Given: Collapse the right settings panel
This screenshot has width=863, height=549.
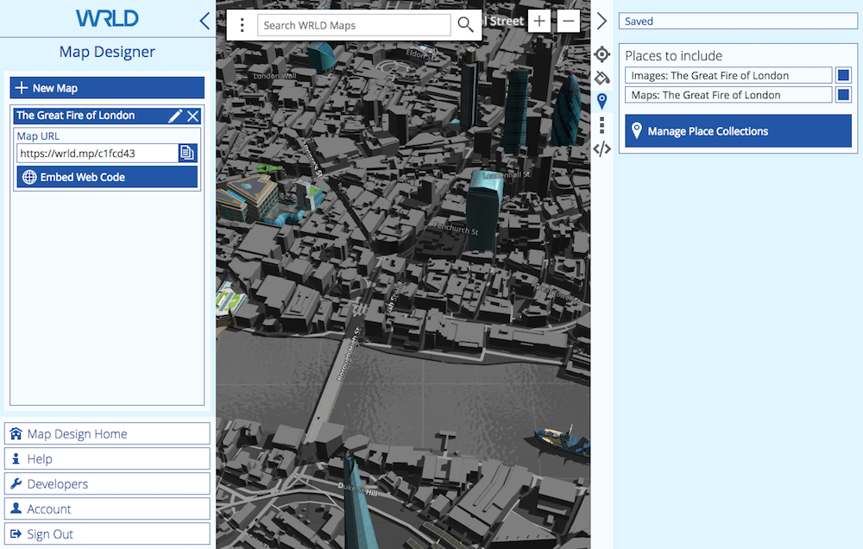Looking at the screenshot, I should (x=602, y=22).
